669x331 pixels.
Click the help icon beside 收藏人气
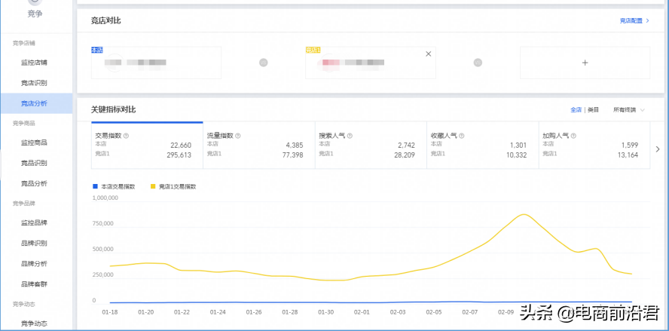tap(462, 136)
